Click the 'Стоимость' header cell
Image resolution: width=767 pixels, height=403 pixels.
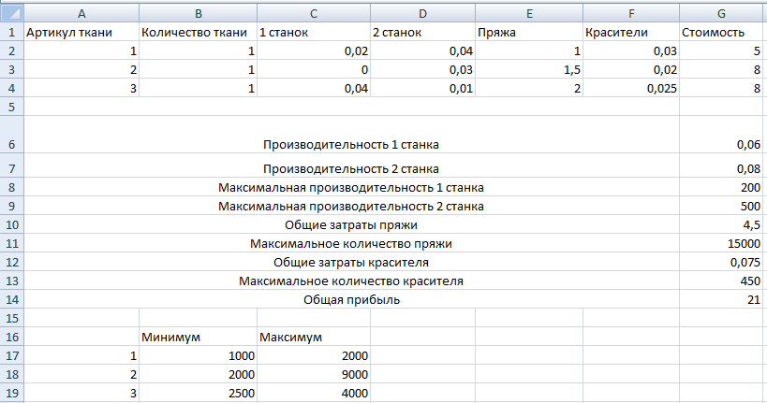click(x=721, y=32)
